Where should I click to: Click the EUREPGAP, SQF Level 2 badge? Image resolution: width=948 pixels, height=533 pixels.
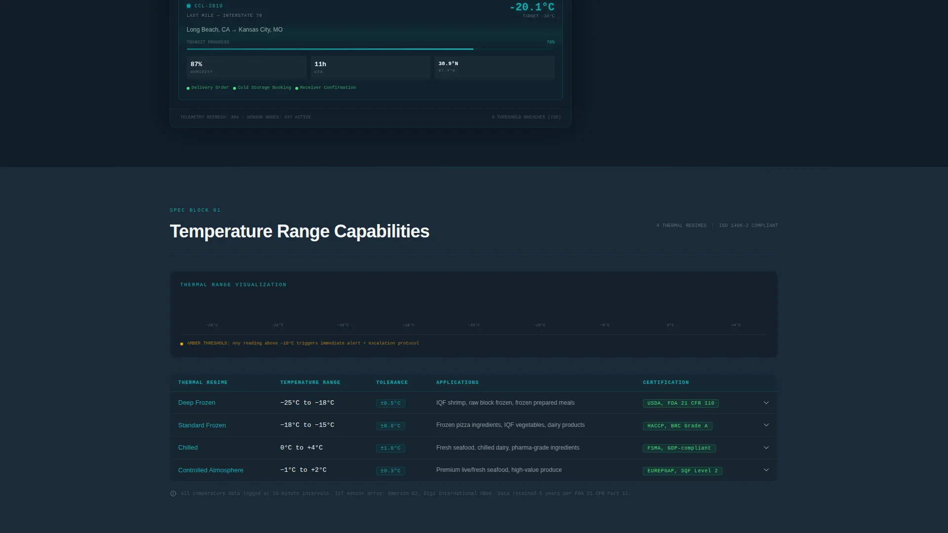[x=682, y=471]
